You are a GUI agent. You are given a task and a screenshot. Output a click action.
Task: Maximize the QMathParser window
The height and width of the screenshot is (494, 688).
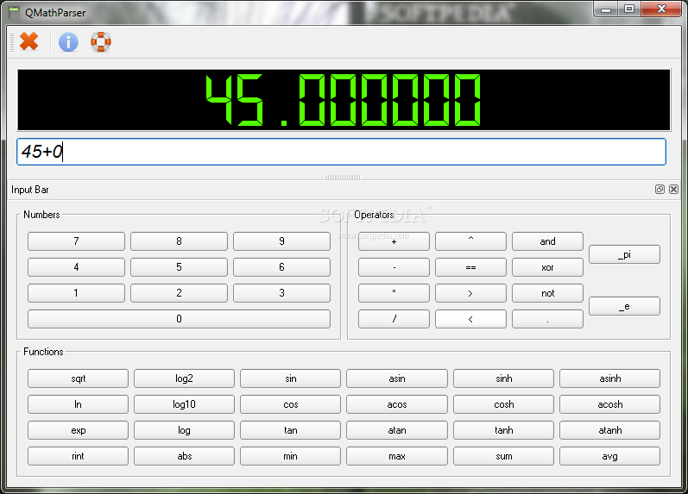629,9
